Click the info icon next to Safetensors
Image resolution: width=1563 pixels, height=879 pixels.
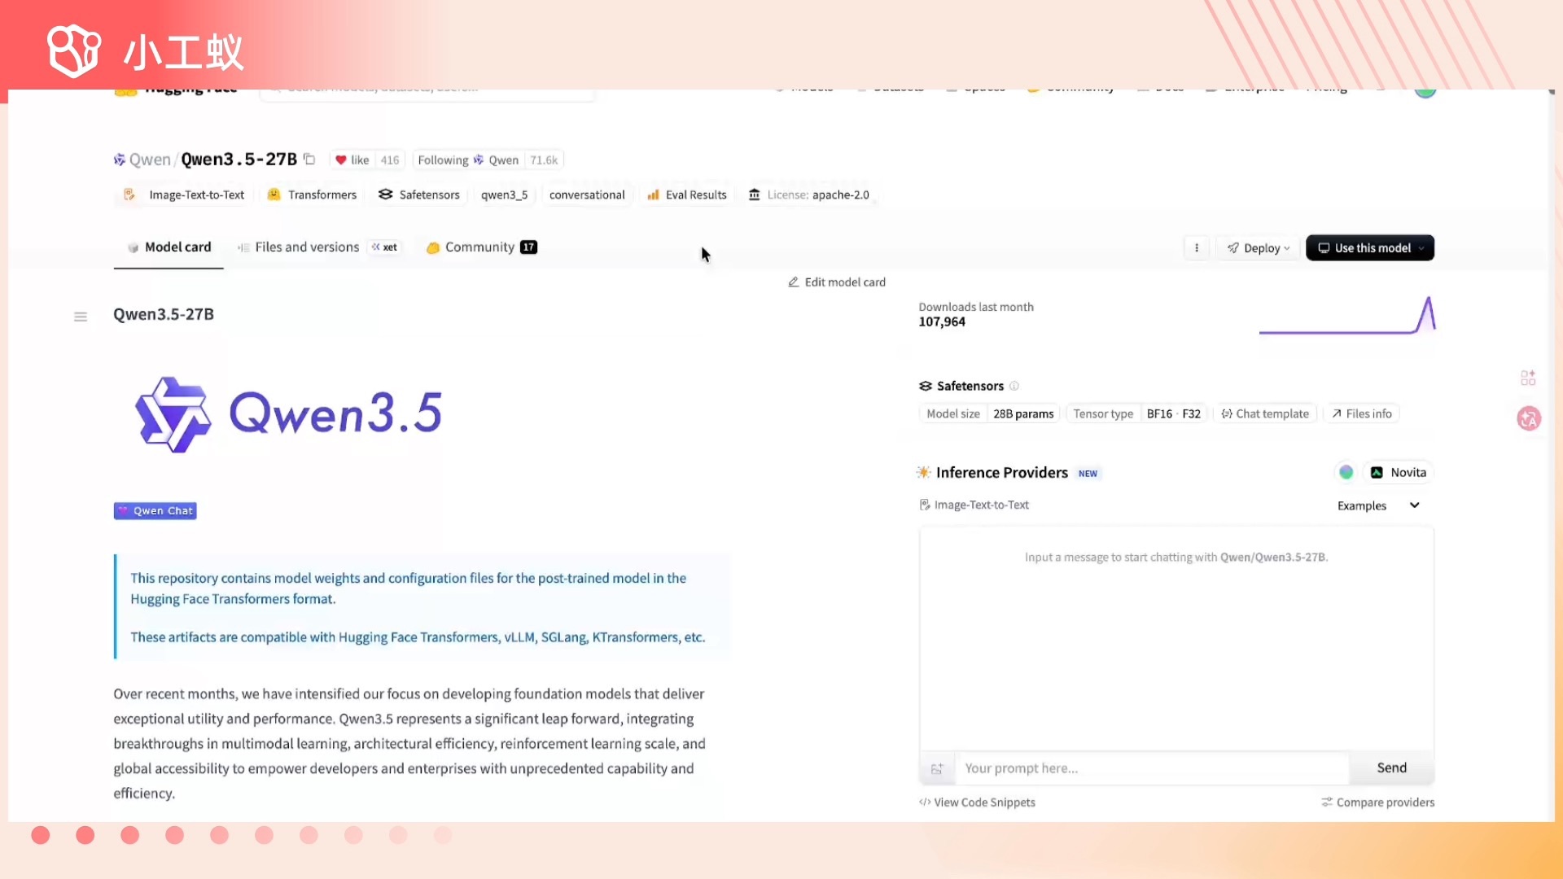pos(1014,386)
